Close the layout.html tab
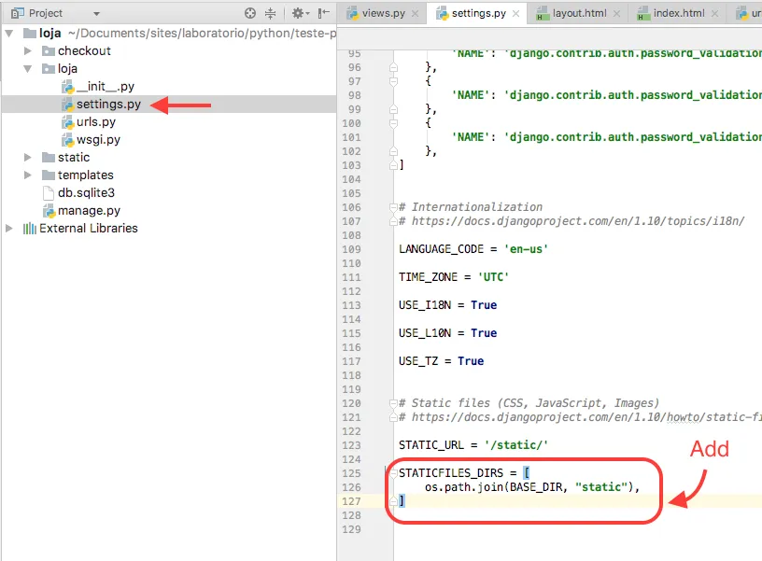 [616, 14]
